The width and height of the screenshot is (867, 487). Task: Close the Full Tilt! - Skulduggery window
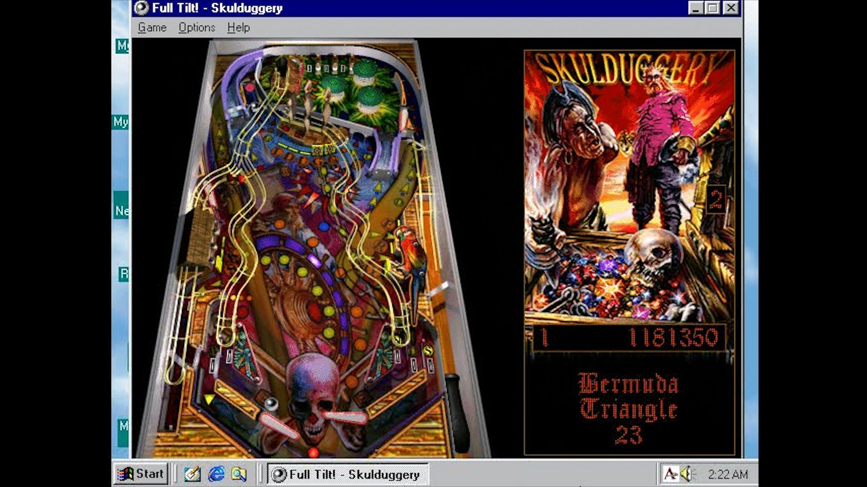731,8
